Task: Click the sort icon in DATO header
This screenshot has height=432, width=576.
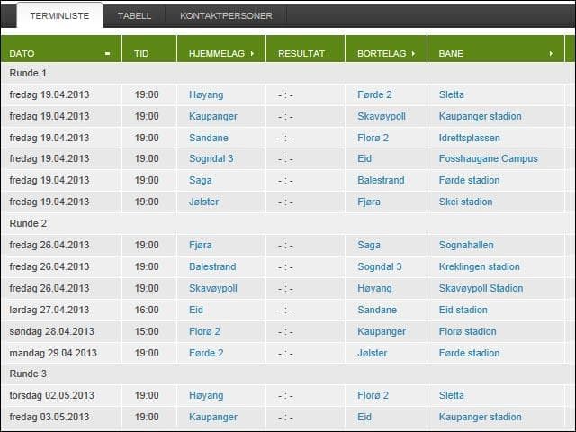Action: click(107, 54)
